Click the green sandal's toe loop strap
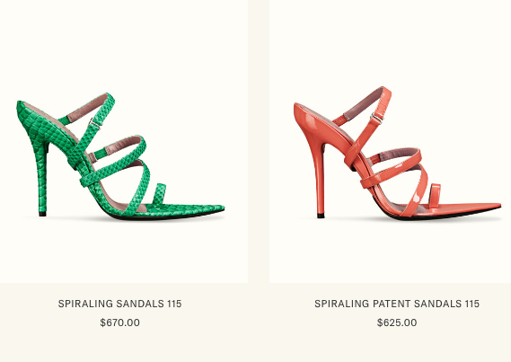 coord(159,194)
